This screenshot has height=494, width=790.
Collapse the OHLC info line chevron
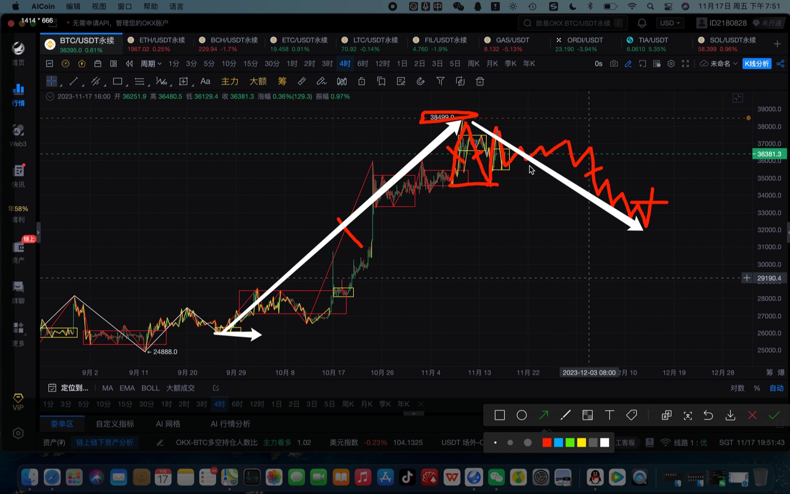pos(50,97)
